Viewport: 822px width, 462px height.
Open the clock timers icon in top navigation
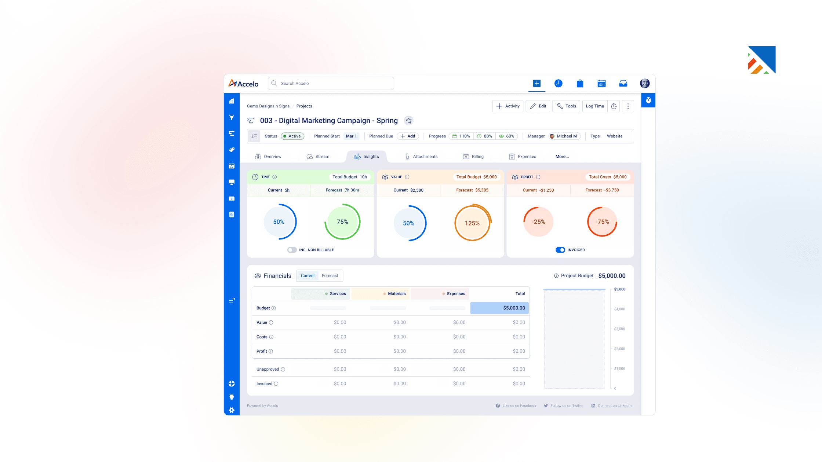pyautogui.click(x=558, y=83)
